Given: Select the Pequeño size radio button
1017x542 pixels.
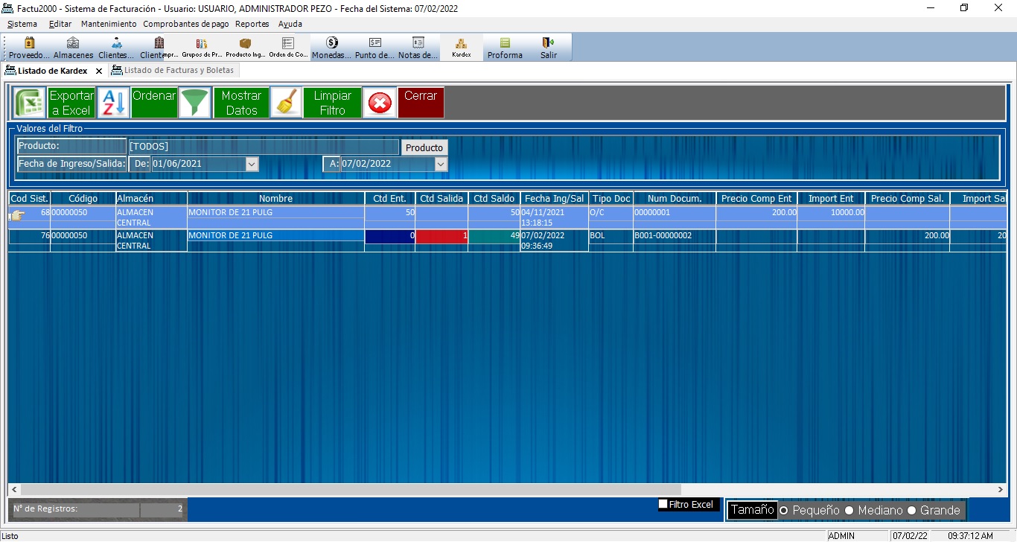Looking at the screenshot, I should (783, 511).
